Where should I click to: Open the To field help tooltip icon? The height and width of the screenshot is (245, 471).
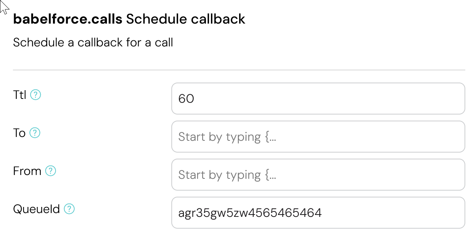pyautogui.click(x=35, y=133)
